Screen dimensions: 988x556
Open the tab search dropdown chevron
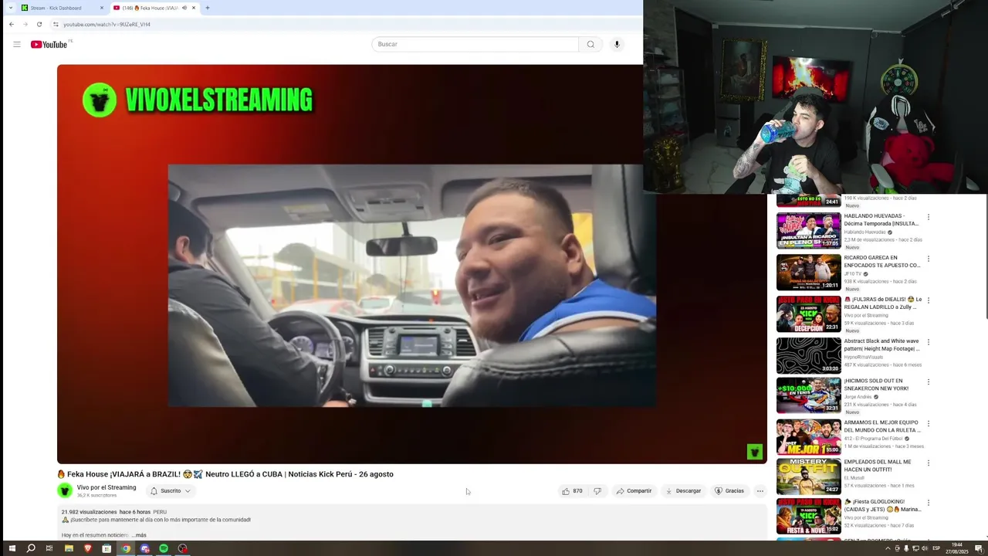(10, 8)
